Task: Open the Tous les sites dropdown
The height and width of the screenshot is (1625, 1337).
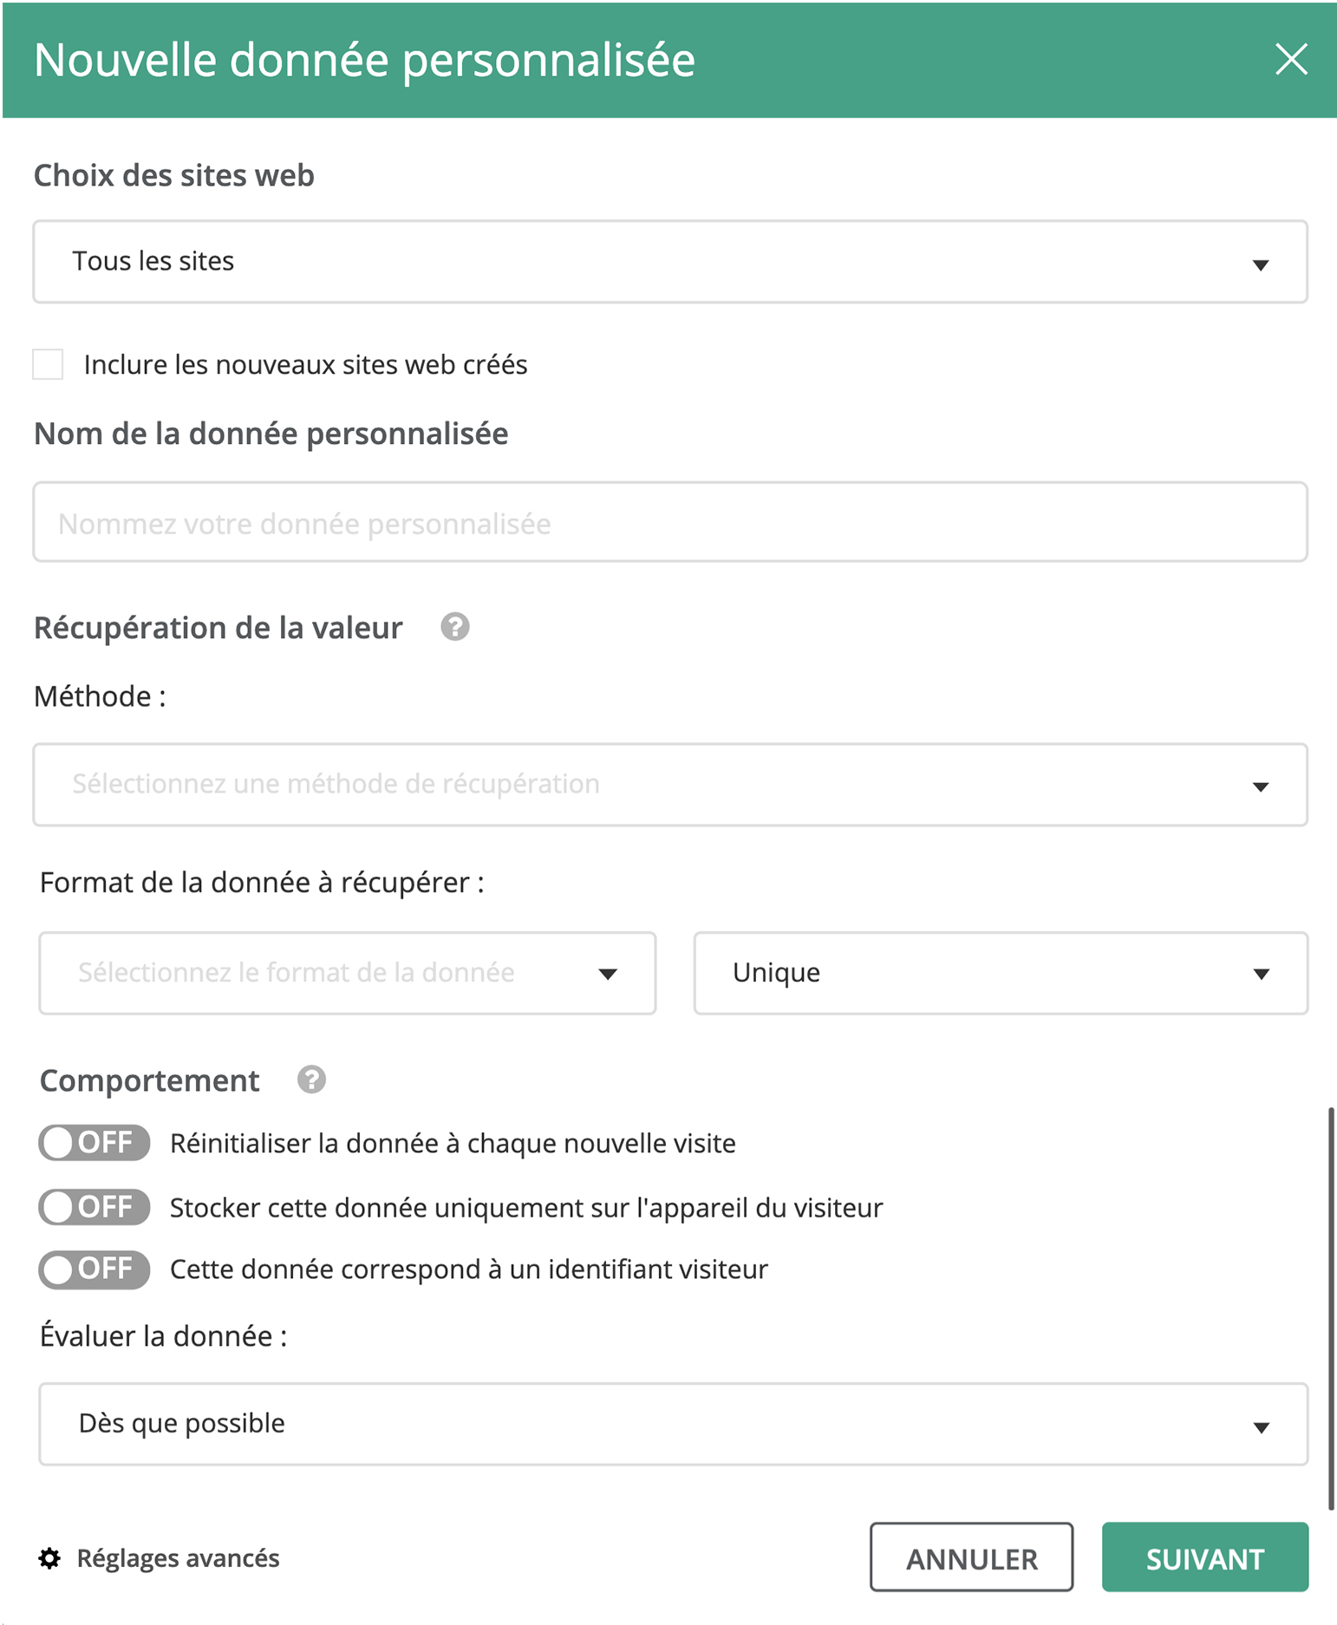Action: pyautogui.click(x=670, y=262)
